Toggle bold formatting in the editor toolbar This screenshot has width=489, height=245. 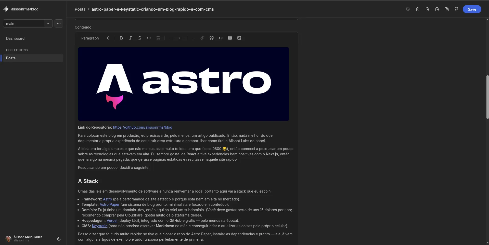click(121, 38)
